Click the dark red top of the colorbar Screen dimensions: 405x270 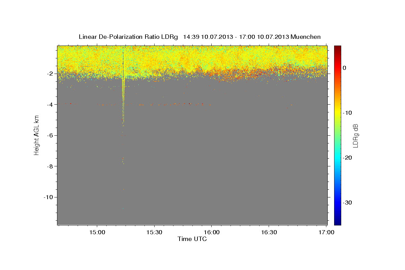coord(337,48)
